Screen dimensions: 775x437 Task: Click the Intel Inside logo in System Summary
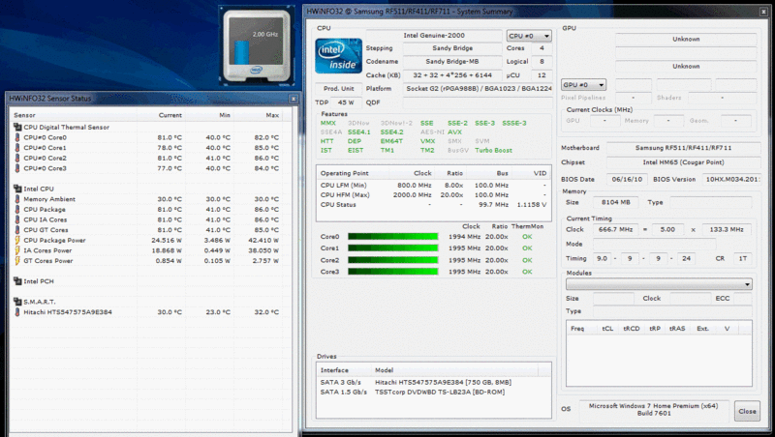pyautogui.click(x=338, y=56)
